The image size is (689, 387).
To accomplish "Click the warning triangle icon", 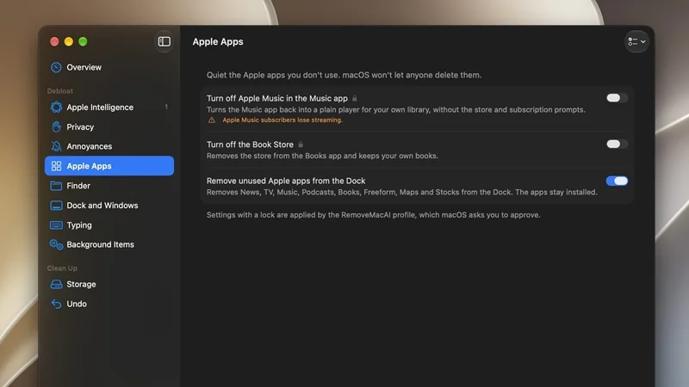I will pyautogui.click(x=211, y=120).
